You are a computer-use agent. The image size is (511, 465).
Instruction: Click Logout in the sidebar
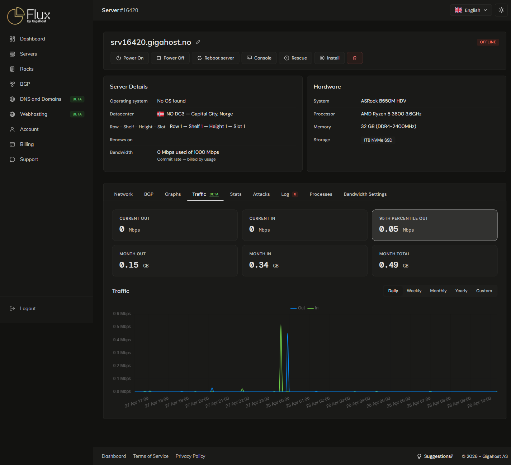pyautogui.click(x=28, y=308)
